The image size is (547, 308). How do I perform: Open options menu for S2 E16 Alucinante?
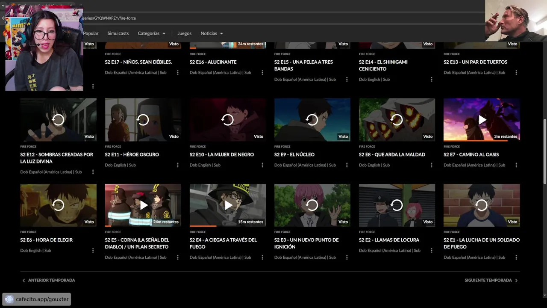pos(262,73)
